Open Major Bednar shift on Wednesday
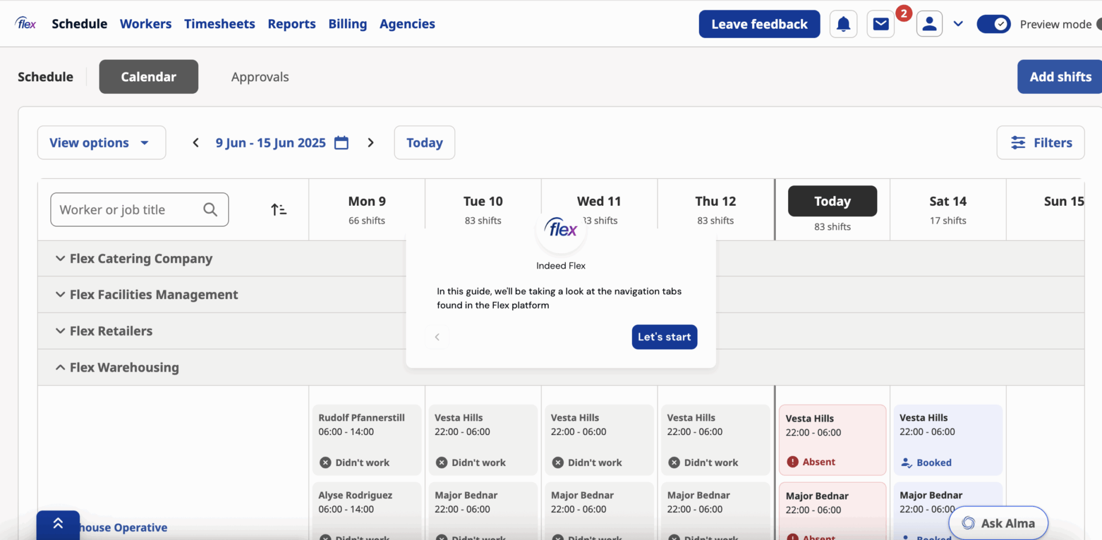Screen dimensions: 1102x540 599,511
